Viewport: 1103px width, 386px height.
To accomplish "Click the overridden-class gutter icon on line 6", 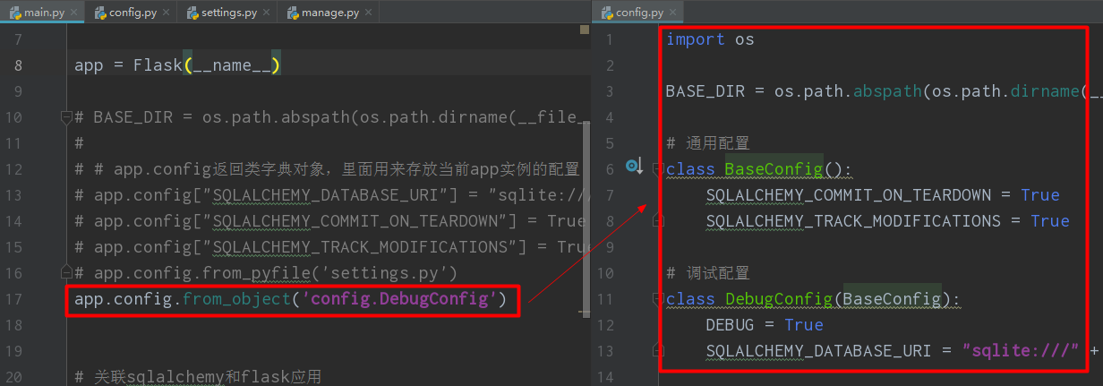I will tap(635, 166).
